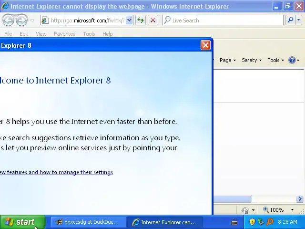
Task: Expand the address bar history dropdown
Action: [129, 20]
